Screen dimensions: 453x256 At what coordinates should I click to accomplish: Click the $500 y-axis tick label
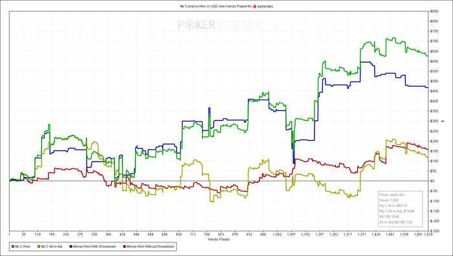coord(434,81)
